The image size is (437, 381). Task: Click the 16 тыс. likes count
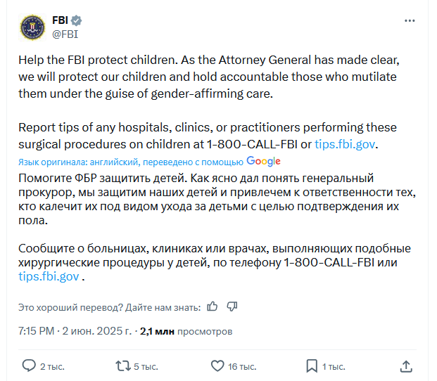[242, 367]
